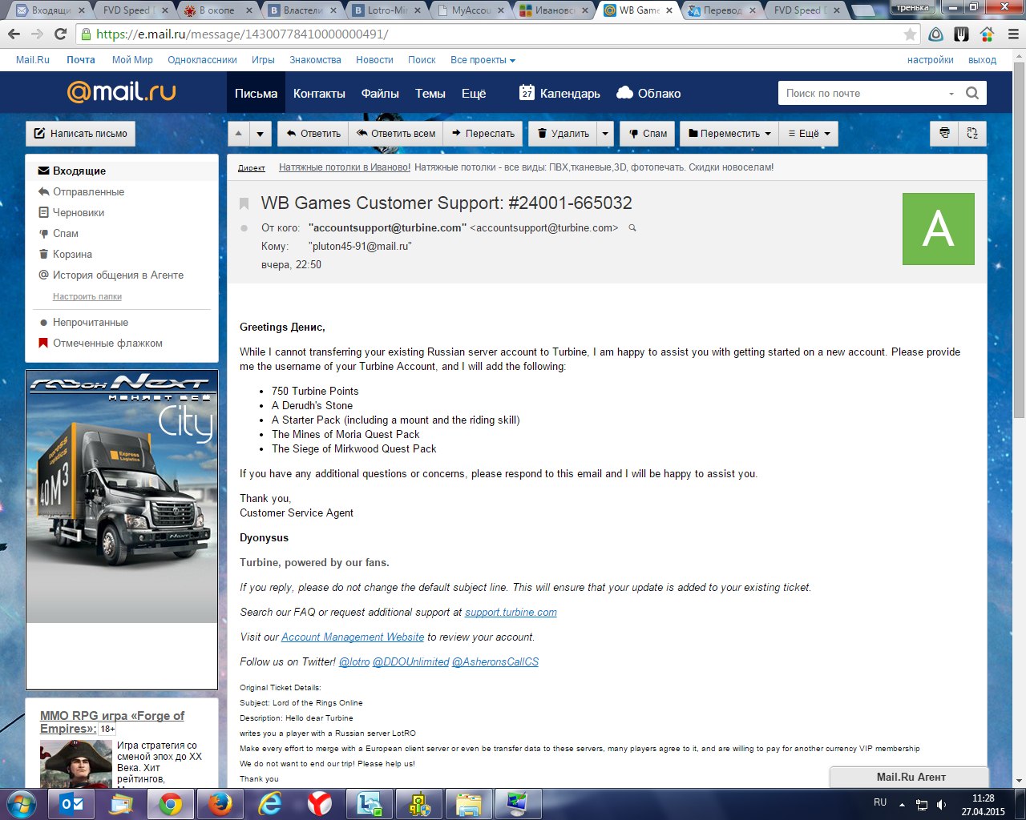
Task: Toggle the read/unread dot by sender
Action: click(244, 228)
